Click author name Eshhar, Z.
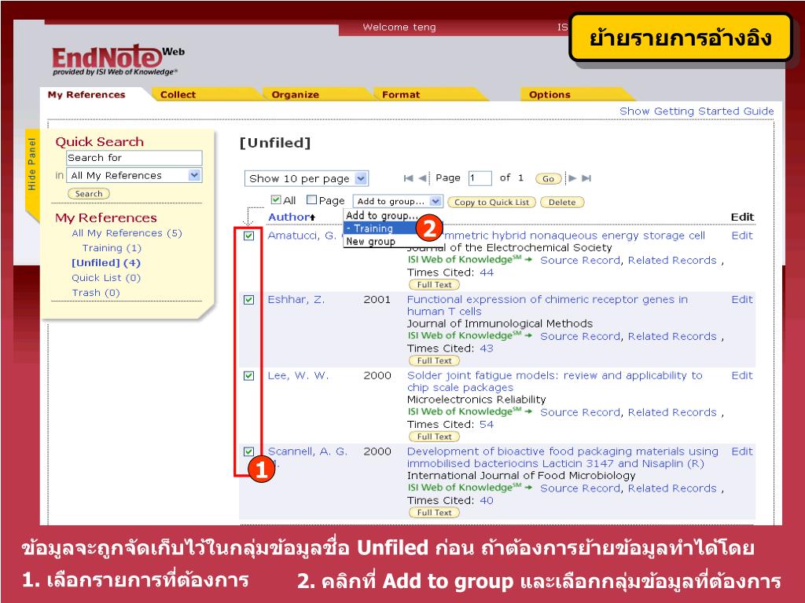The height and width of the screenshot is (603, 805). (296, 299)
